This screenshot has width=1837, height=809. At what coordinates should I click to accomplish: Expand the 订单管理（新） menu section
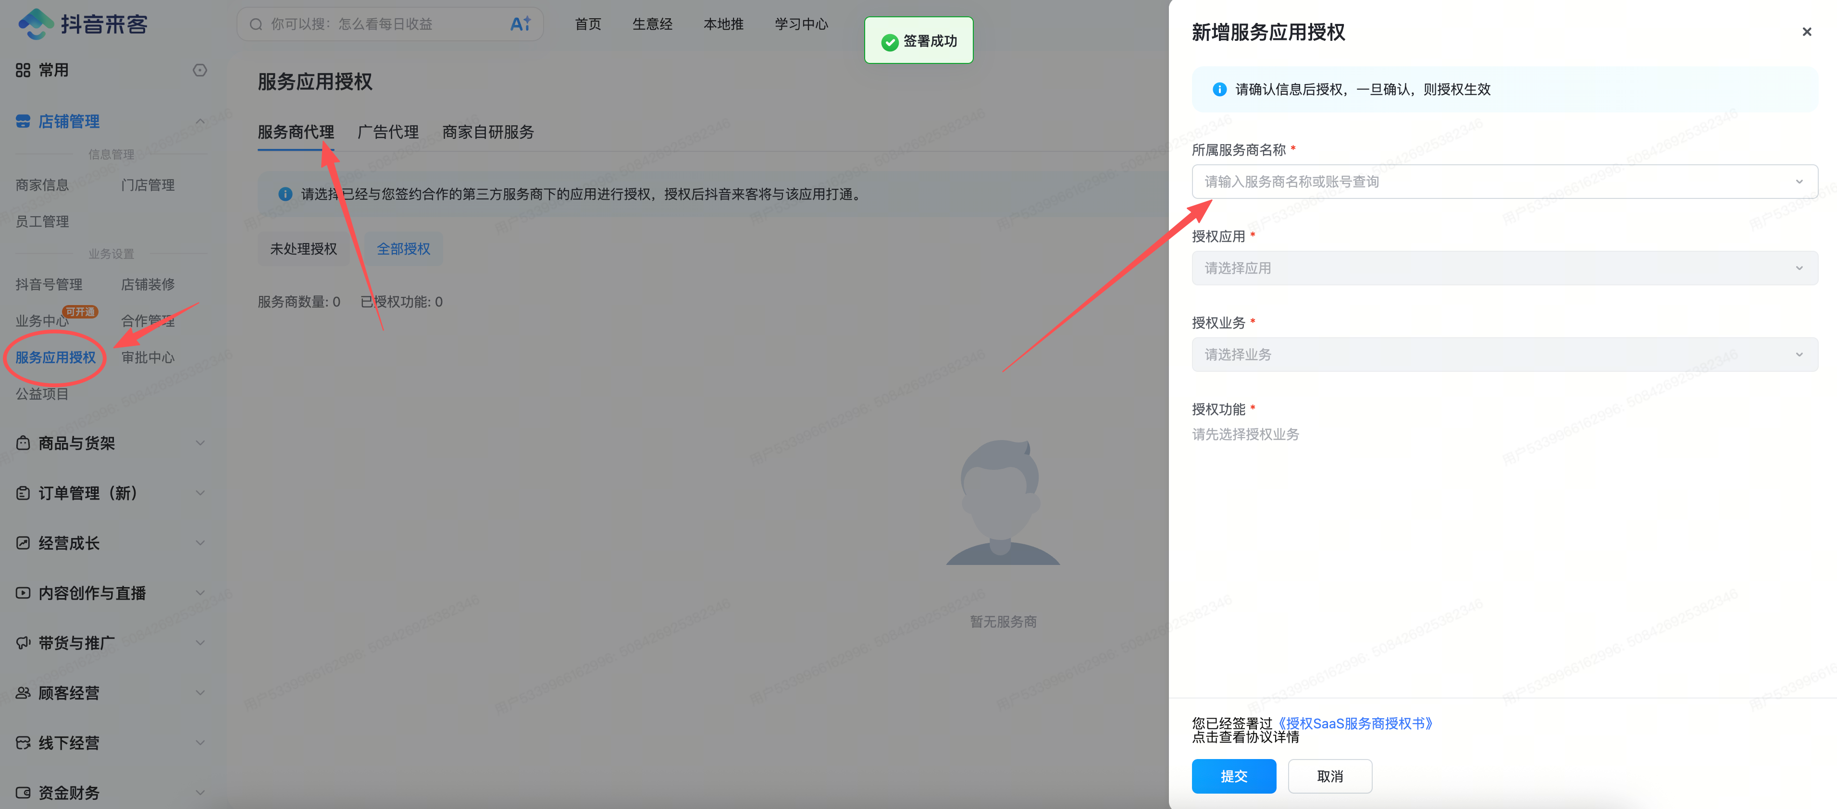point(200,493)
